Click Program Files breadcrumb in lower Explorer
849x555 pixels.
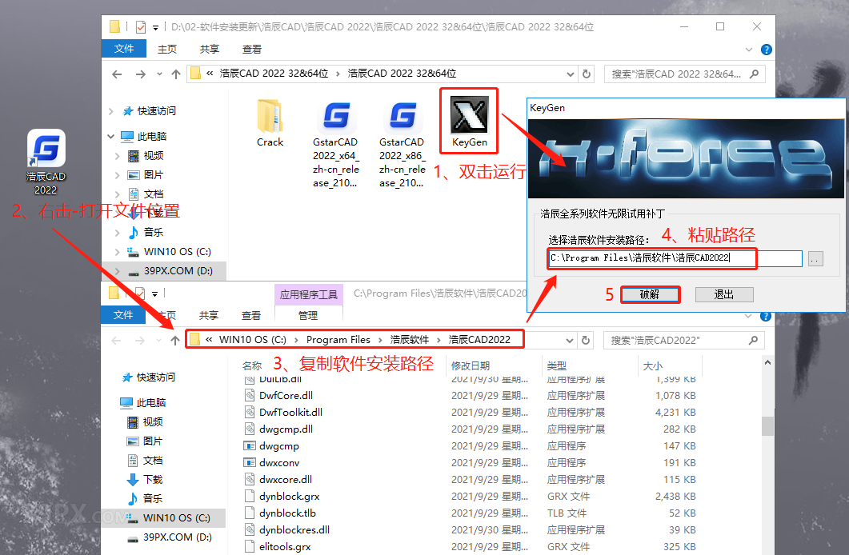(338, 340)
